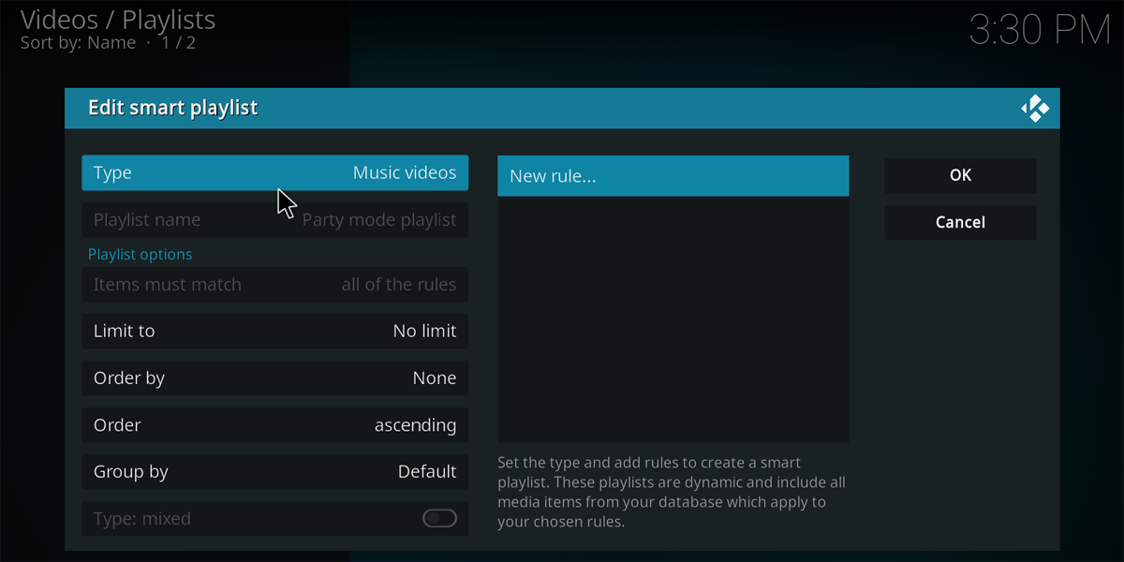Open the 'Videos / Playlists' breadcrumb heading
The image size is (1124, 562).
[x=118, y=19]
